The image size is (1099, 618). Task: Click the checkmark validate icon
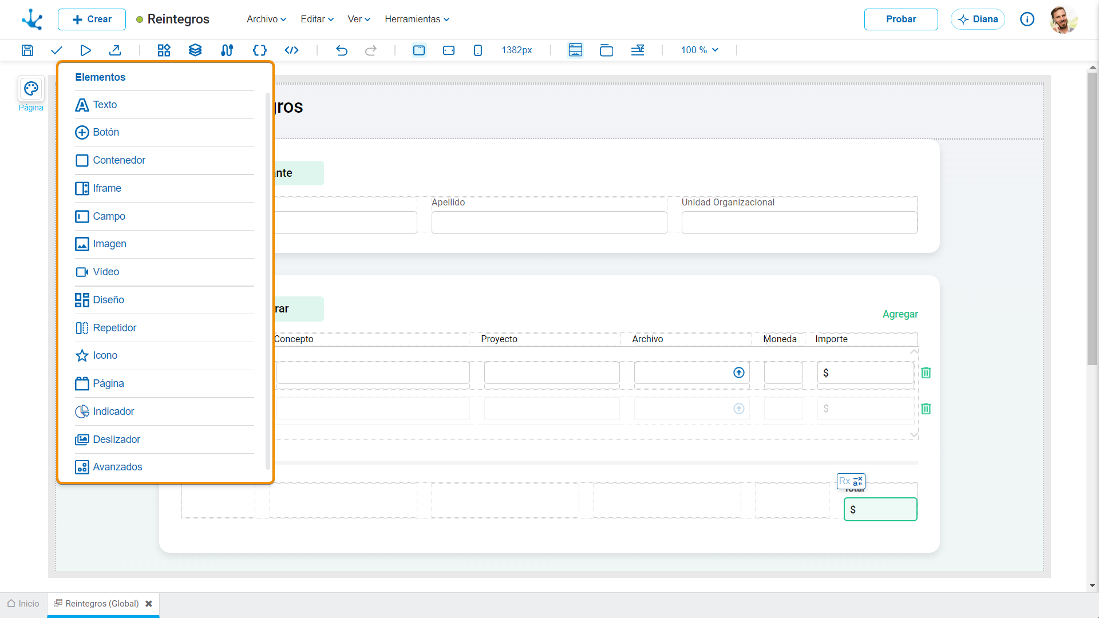click(x=56, y=50)
